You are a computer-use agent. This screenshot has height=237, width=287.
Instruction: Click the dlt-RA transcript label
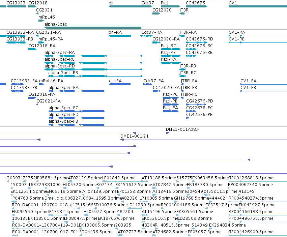[115, 32]
